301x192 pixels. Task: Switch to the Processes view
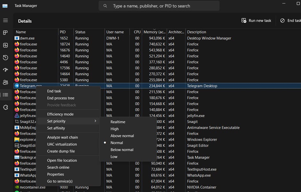click(5, 33)
